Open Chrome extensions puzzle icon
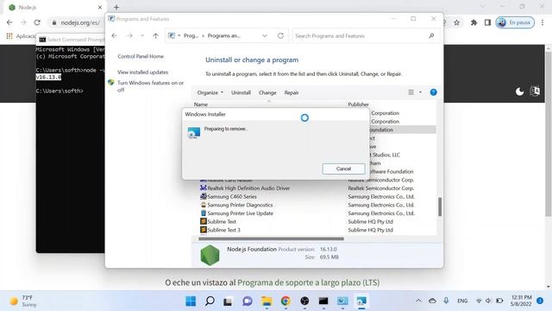This screenshot has height=311, width=552. 474,22
